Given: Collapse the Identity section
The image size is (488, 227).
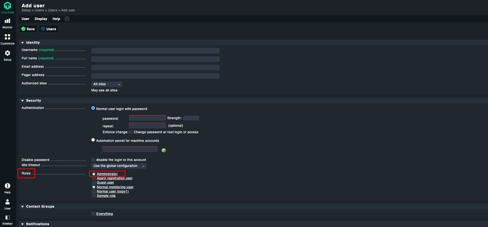Looking at the screenshot, I should (22, 43).
